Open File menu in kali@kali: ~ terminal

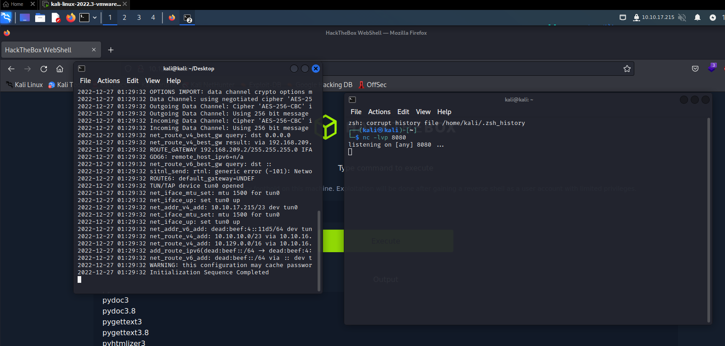356,112
